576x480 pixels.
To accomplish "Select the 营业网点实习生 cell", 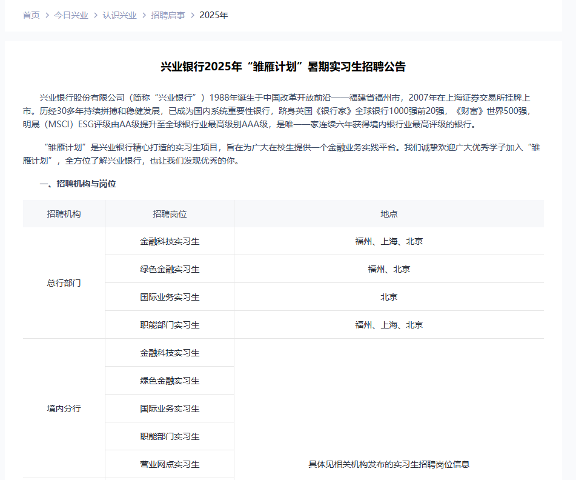I will (170, 464).
